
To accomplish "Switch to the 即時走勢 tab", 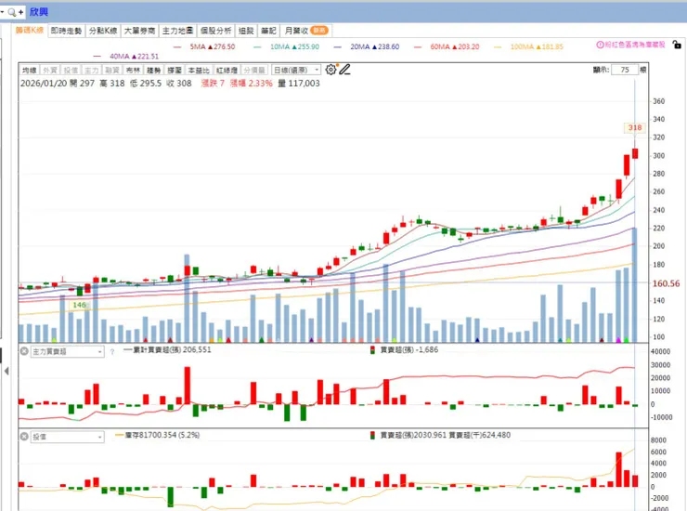I will [66, 31].
